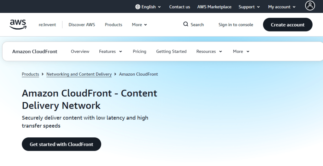Go to AWS Marketplace
This screenshot has width=323, height=166.
click(214, 7)
